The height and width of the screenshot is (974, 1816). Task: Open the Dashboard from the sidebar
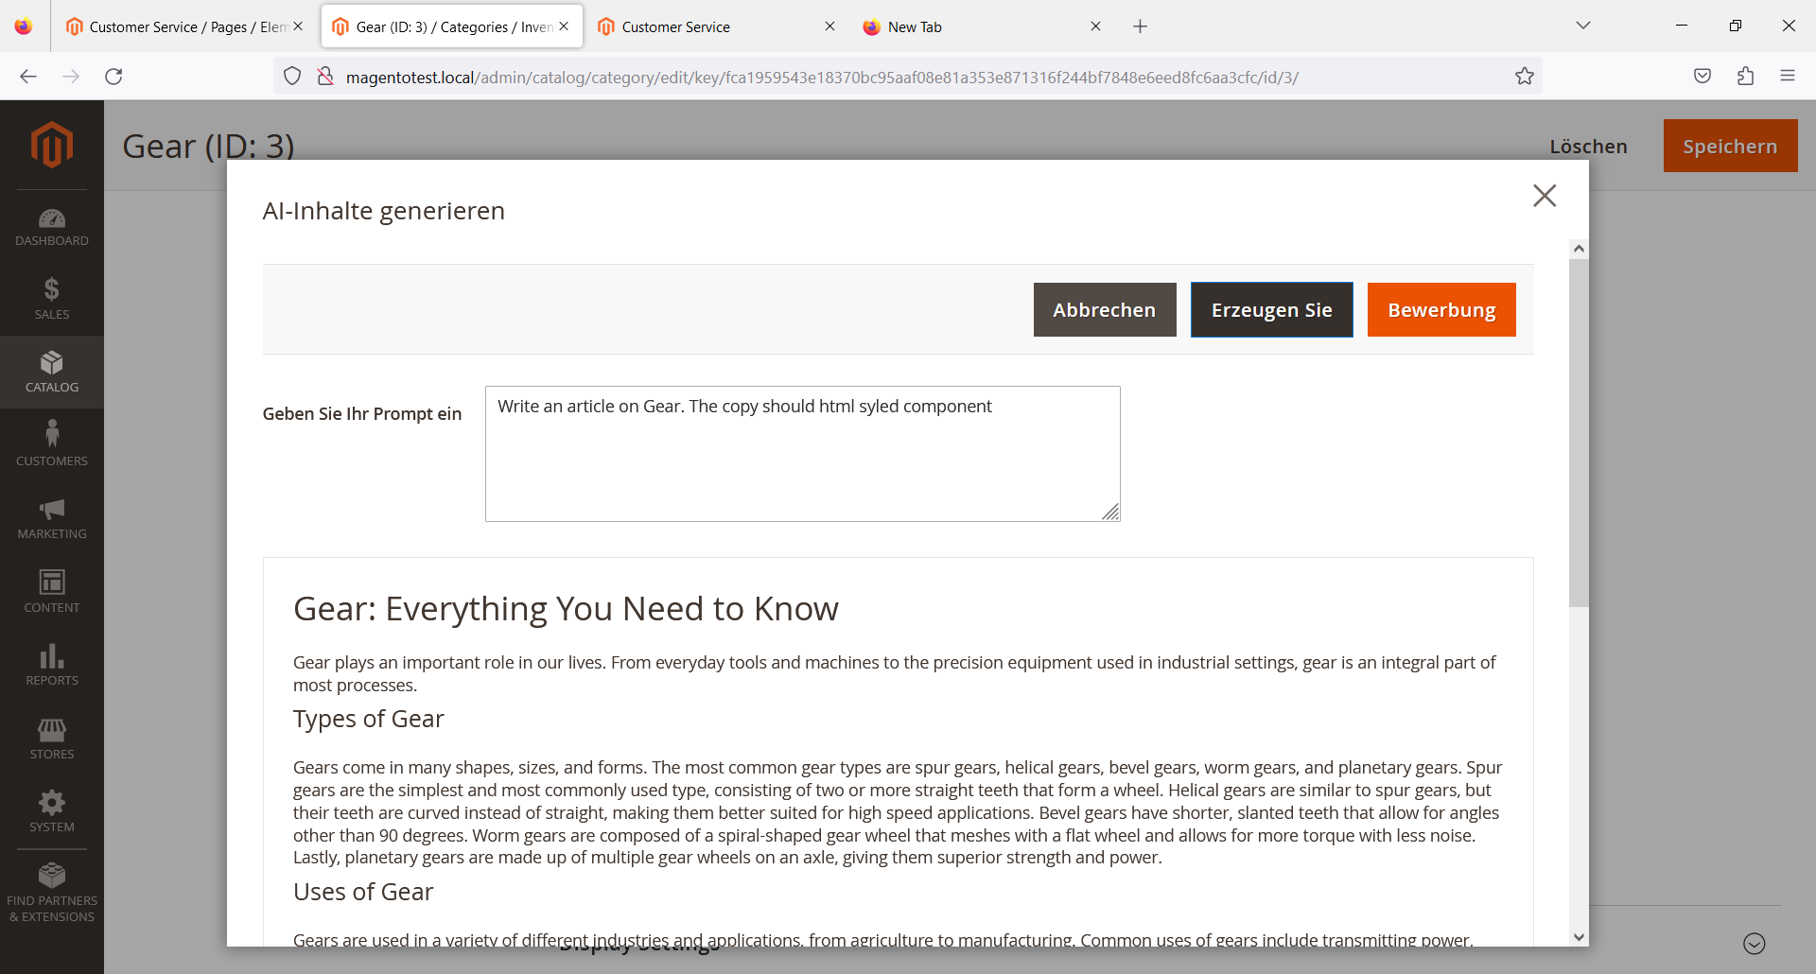[x=51, y=225]
